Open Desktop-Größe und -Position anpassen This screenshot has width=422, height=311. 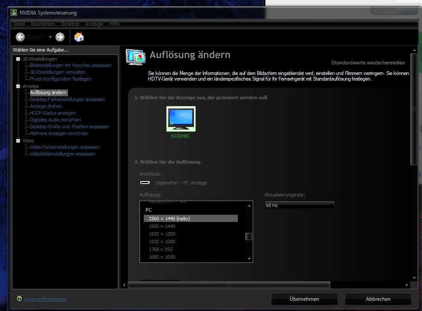pos(69,127)
